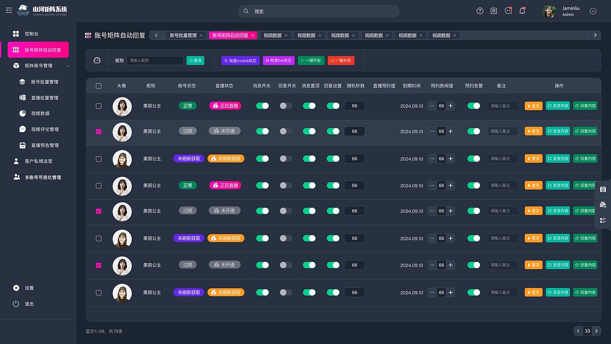Open 直播批量管理 in the sidebar
This screenshot has height=344, width=611.
click(38, 97)
